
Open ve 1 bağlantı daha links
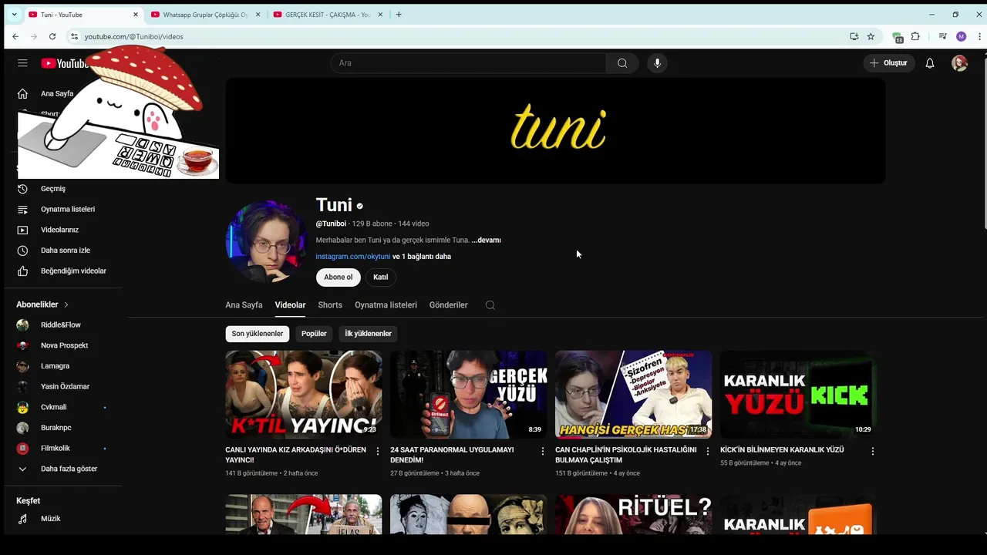click(422, 257)
